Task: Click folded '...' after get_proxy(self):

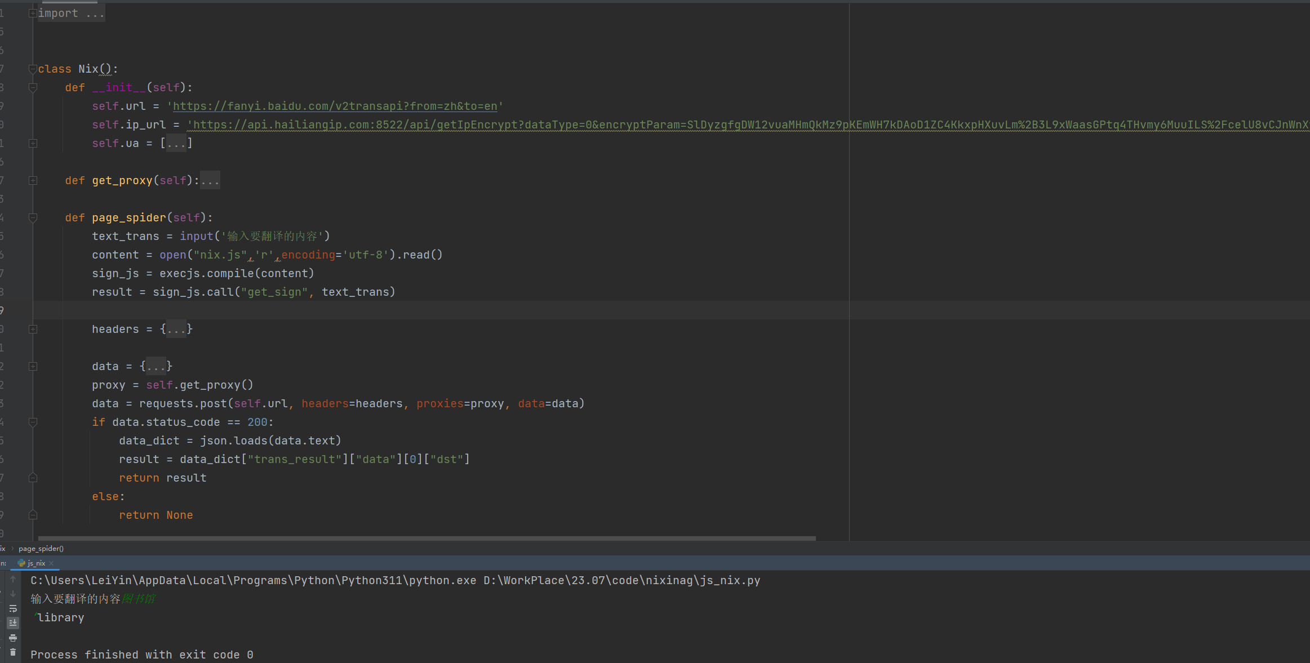Action: tap(210, 180)
